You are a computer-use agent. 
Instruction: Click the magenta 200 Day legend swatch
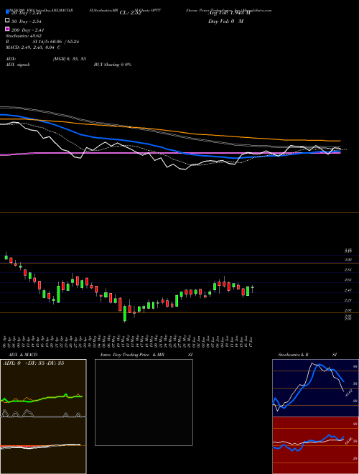[x=8, y=29]
